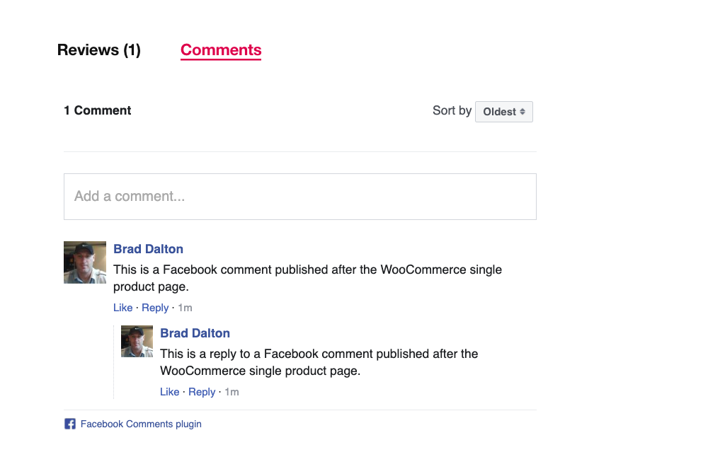The width and height of the screenshot is (708, 469).
Task: Select the Comments tab
Action: [220, 50]
